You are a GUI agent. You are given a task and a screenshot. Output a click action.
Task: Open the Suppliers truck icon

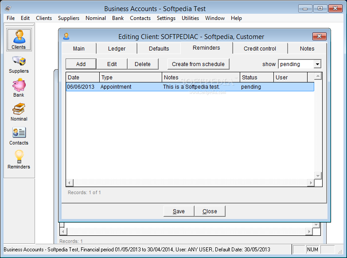tap(19, 64)
